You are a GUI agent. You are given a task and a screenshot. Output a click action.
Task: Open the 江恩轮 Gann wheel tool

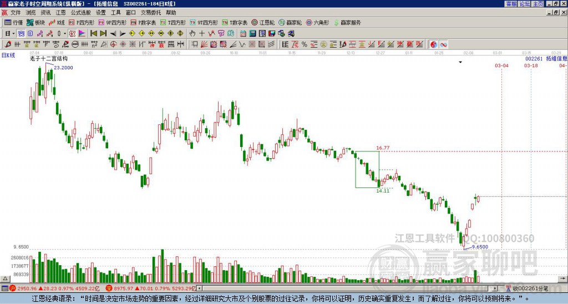tap(263, 22)
